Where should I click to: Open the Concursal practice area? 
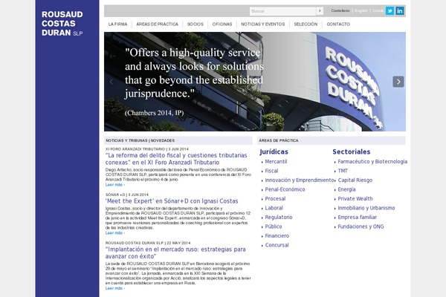click(277, 245)
